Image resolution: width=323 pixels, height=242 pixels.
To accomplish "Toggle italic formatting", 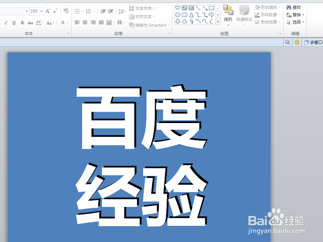I will [x=6, y=23].
